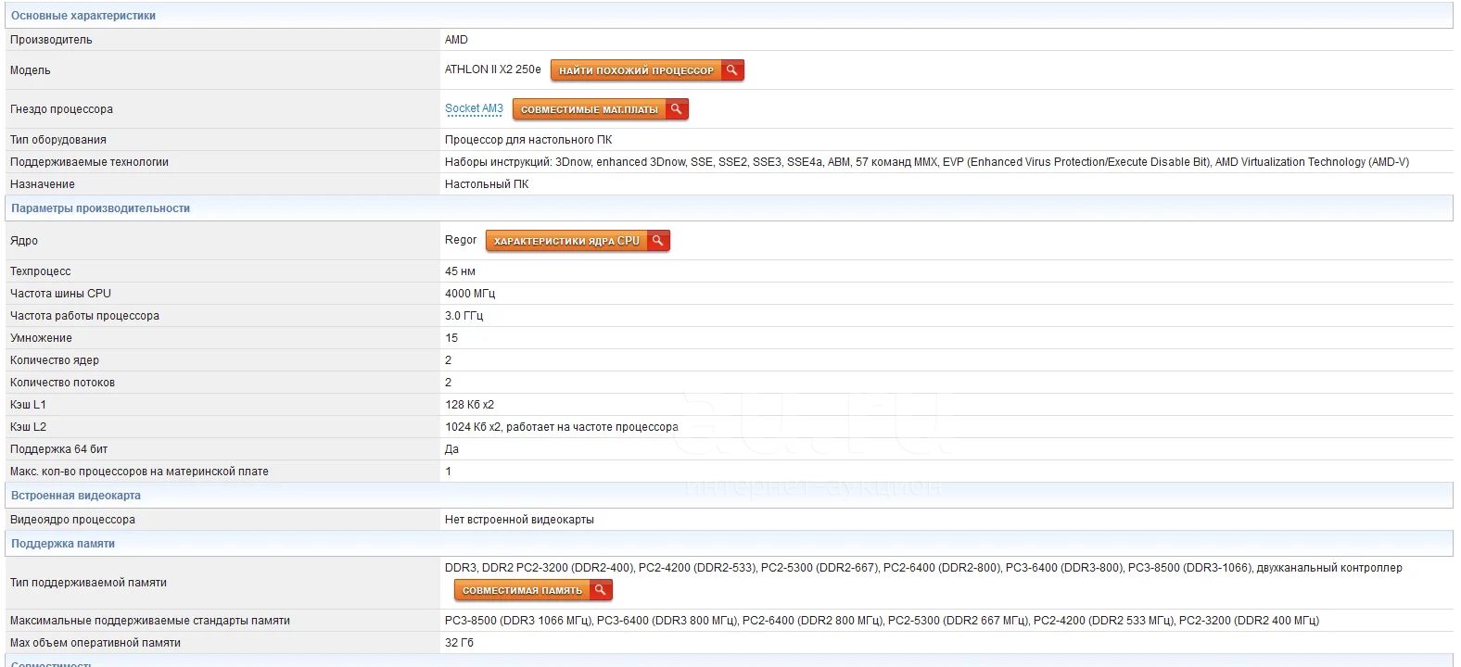Click the 'Техпроцесс' label
Viewport: 1461px width, 667px height.
(41, 271)
